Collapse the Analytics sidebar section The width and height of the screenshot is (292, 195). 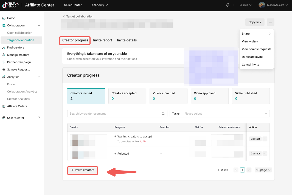tap(39, 77)
